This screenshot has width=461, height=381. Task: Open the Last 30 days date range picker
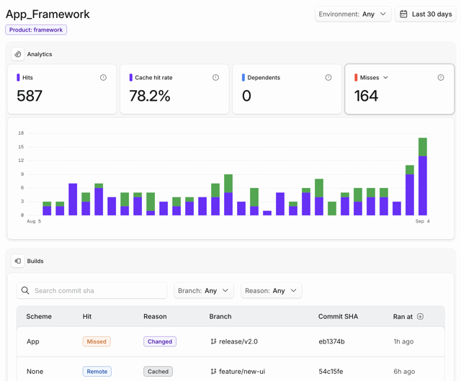click(426, 14)
